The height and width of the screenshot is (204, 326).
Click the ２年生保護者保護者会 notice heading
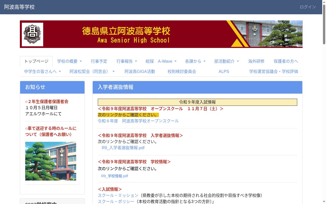pyautogui.click(x=47, y=101)
